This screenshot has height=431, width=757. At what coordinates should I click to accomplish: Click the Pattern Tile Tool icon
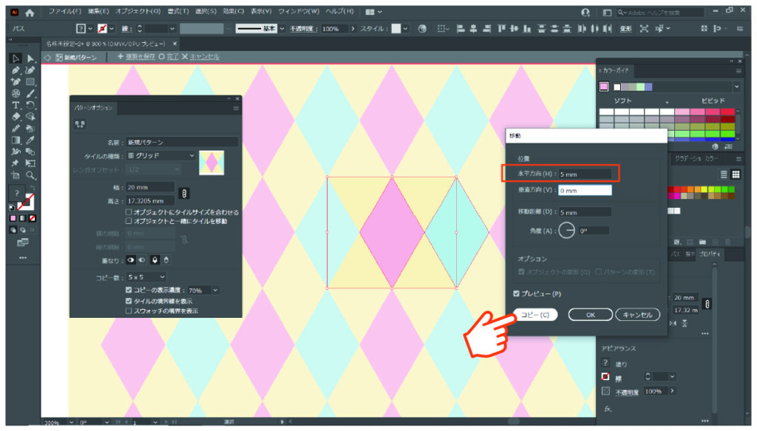point(80,124)
